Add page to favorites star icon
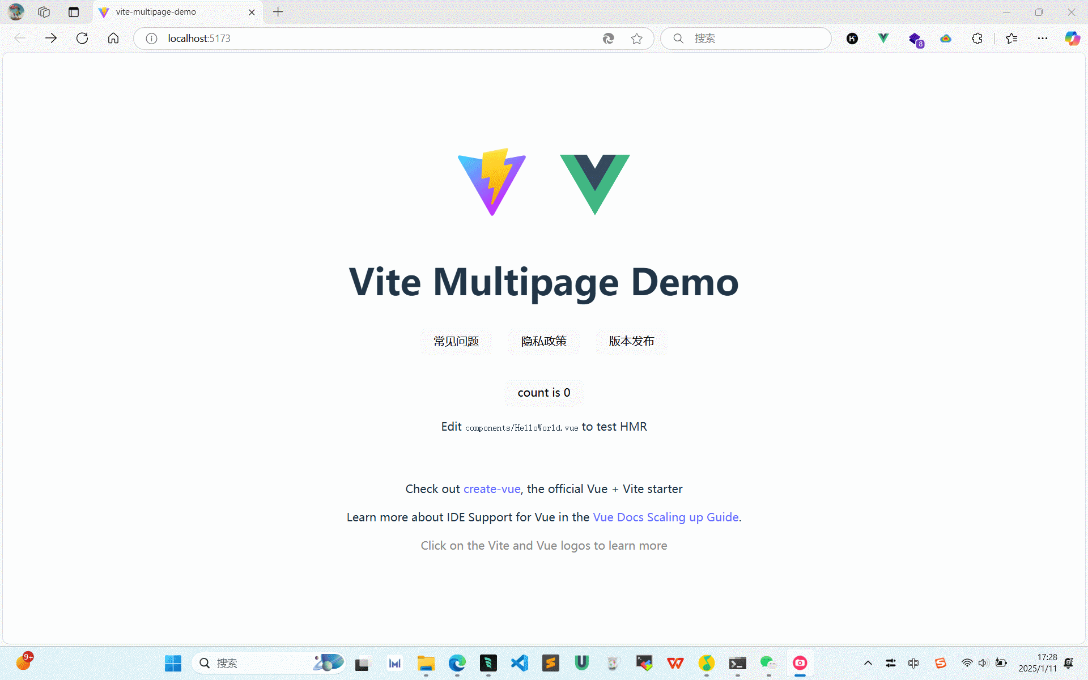The width and height of the screenshot is (1088, 680). 636,39
